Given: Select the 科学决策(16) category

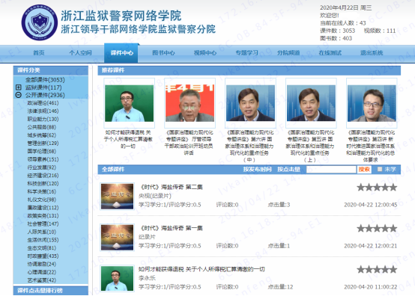Looking at the screenshot, I should coord(41,191).
